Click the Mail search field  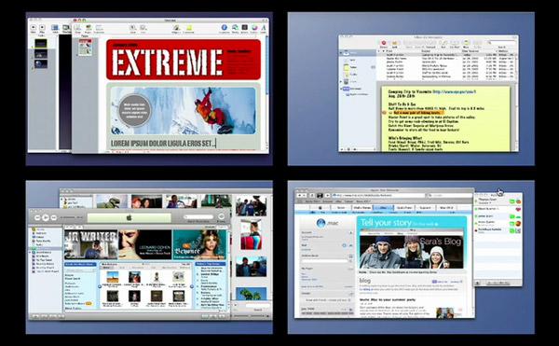[x=501, y=43]
